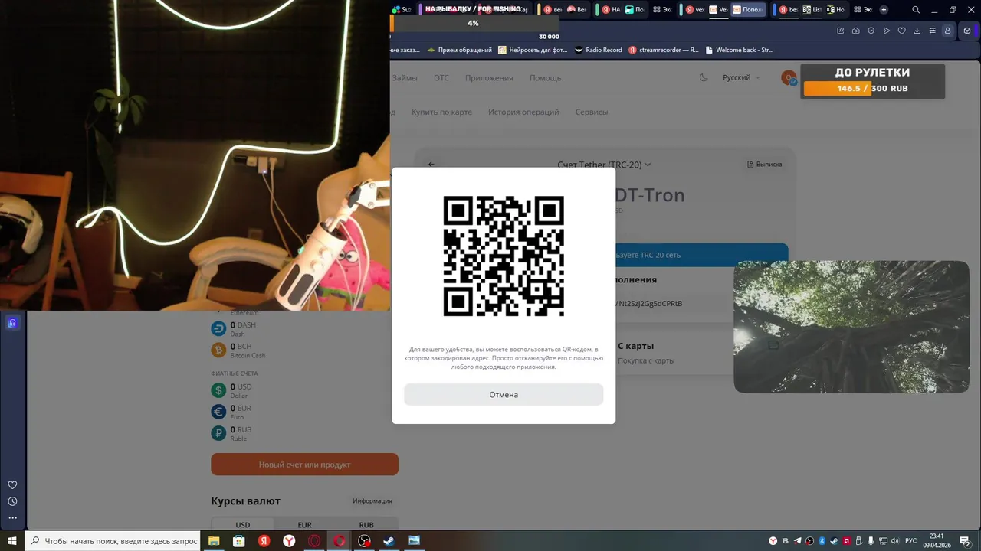Screen dimensions: 981x551
Task: Select the DASH wallet icon
Action: coord(218,328)
